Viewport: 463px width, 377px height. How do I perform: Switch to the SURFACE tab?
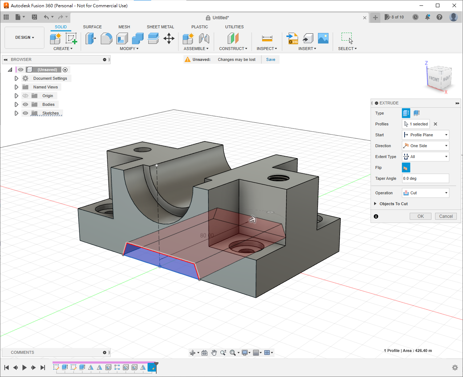click(92, 27)
